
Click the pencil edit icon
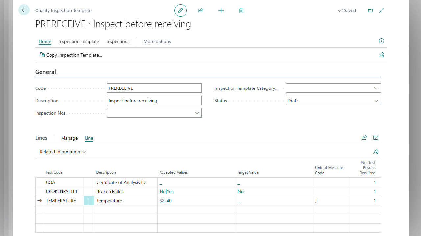point(180,10)
